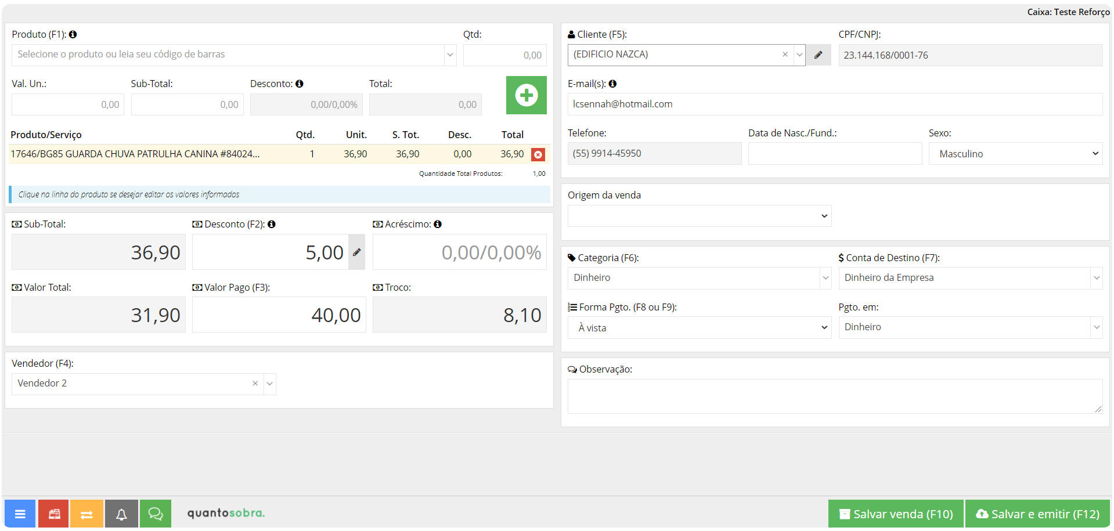1114x531 pixels.
Task: Click the orange transfer arrows icon
Action: (x=86, y=514)
